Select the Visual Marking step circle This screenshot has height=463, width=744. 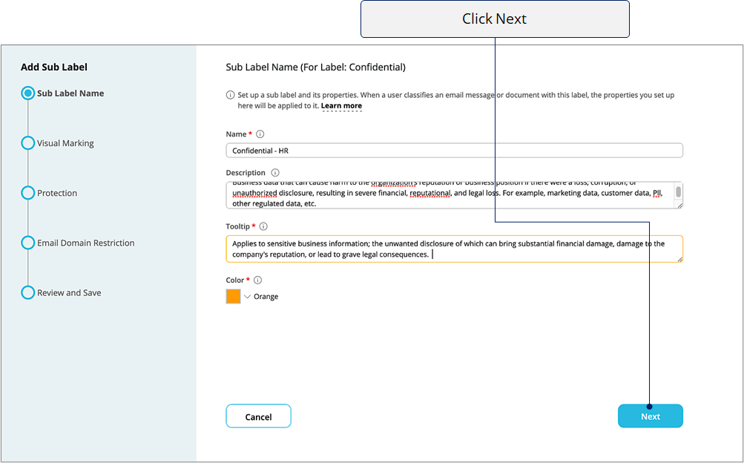tap(28, 142)
